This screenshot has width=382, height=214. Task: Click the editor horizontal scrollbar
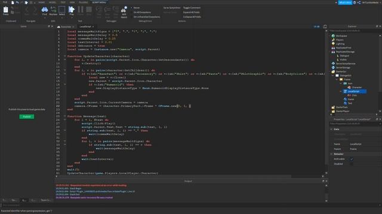(x=174, y=177)
